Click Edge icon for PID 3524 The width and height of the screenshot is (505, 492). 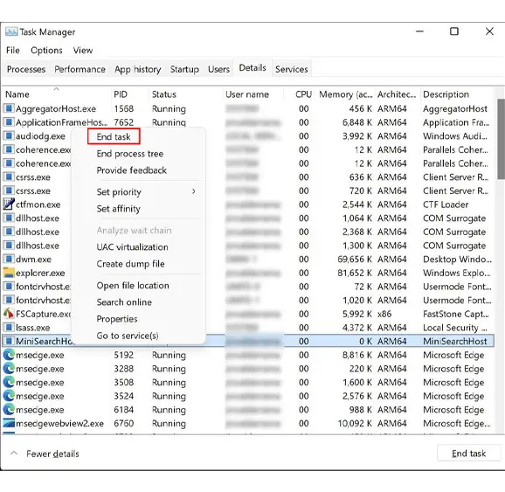(x=9, y=396)
